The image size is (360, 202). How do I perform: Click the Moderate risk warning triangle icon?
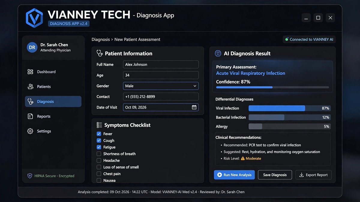point(243,159)
